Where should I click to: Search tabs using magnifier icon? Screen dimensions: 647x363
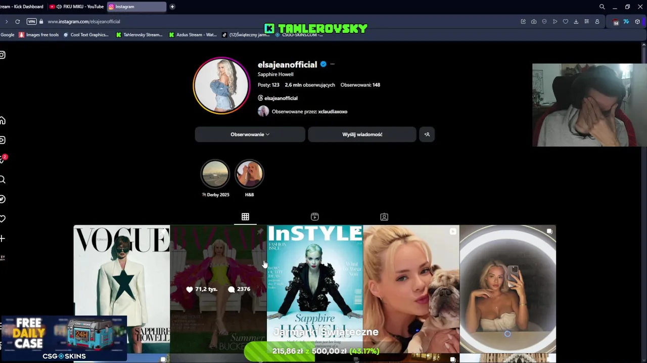602,7
